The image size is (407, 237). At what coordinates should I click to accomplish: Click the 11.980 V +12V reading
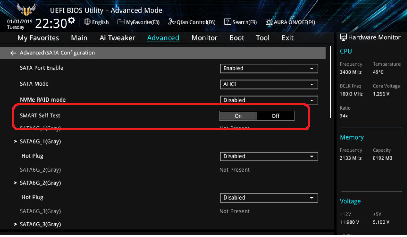tap(349, 222)
